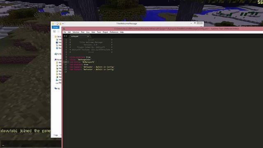Click line number 14 in the gutter
This screenshot has height=148, width=263.
pos(66,72)
